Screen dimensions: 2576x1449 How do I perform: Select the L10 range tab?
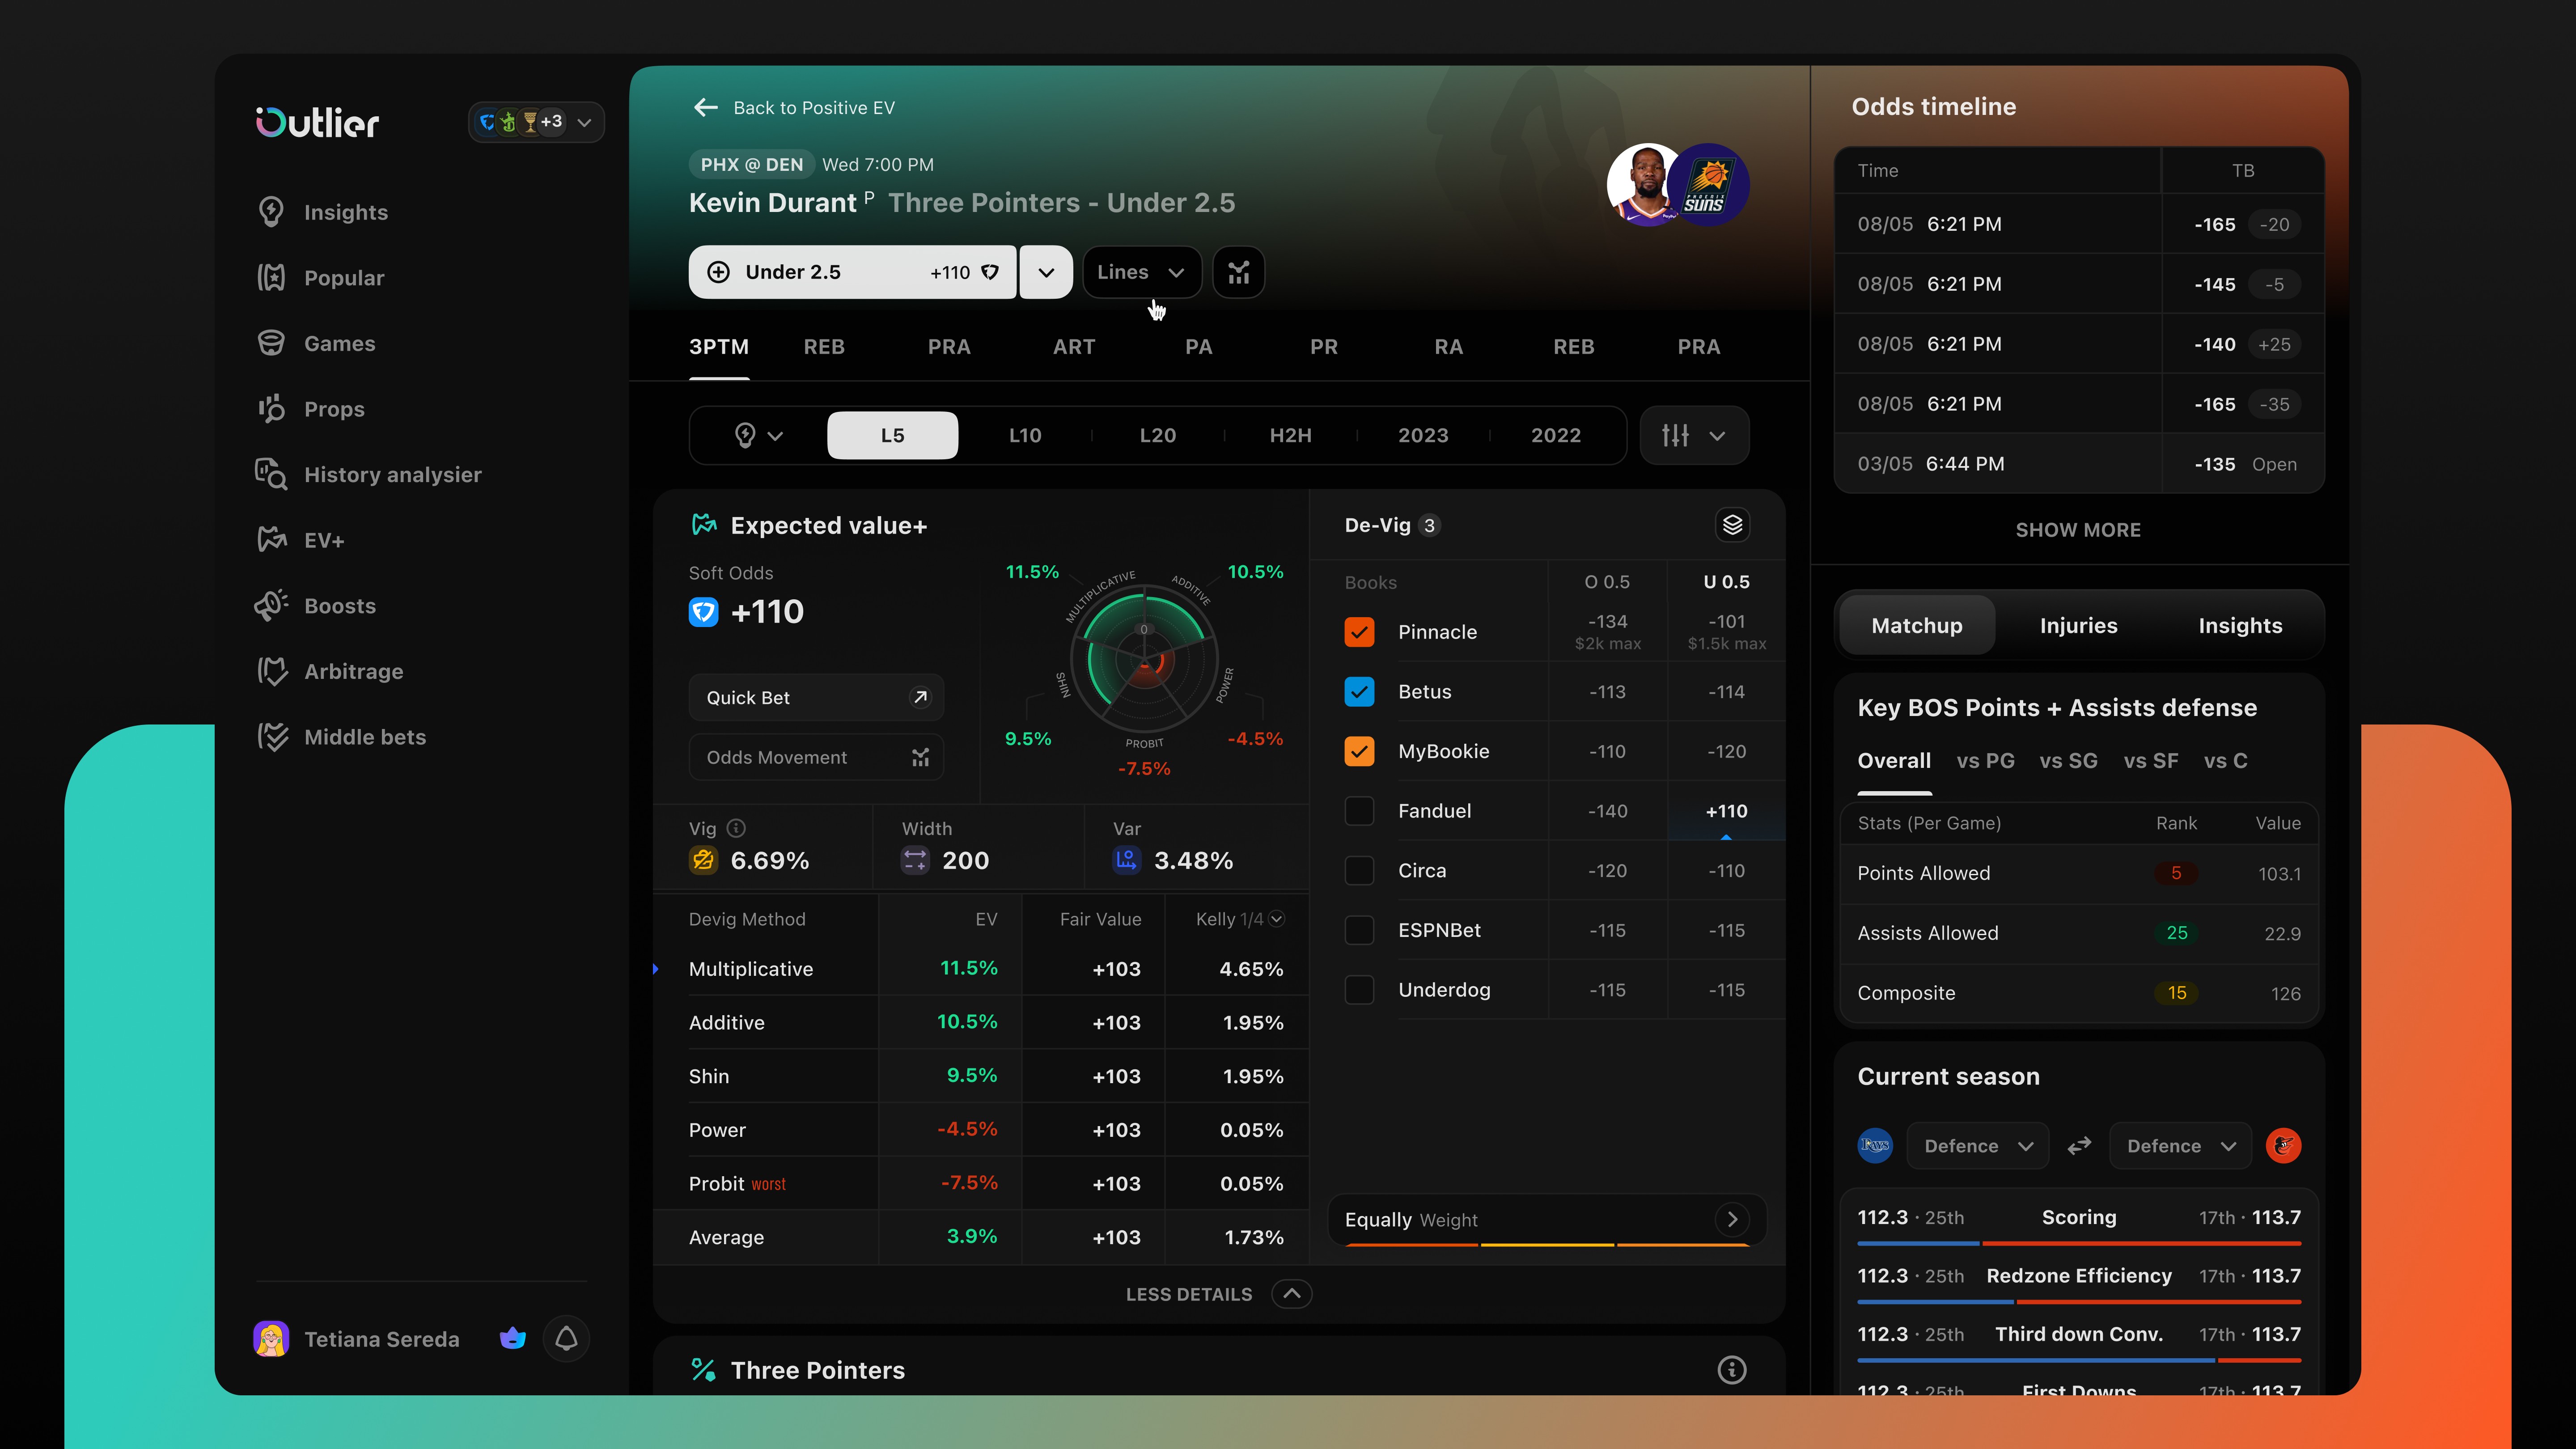(1024, 435)
